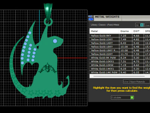Click the SPG column header
150x113 pixels.
pyautogui.click(x=147, y=31)
